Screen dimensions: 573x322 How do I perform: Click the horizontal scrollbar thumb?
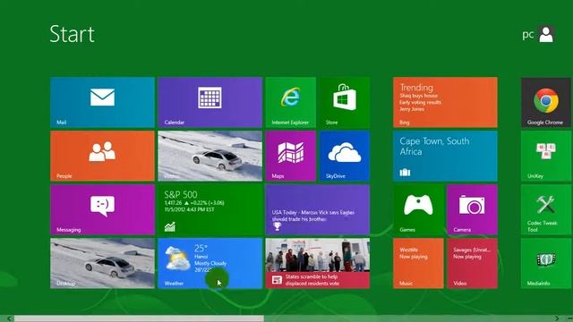tap(139, 318)
